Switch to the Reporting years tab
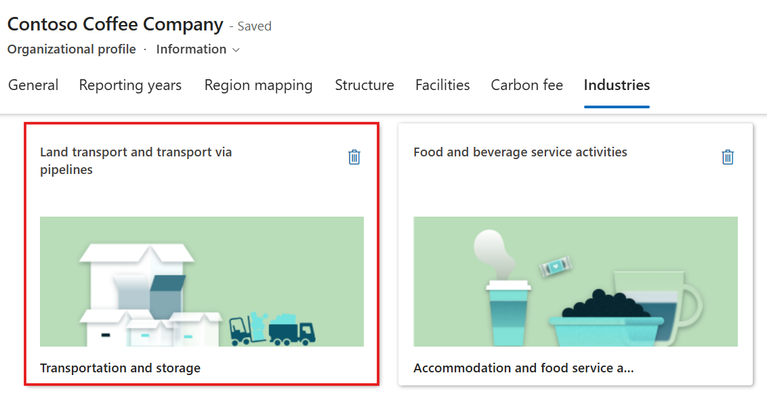The width and height of the screenshot is (767, 394). [130, 85]
